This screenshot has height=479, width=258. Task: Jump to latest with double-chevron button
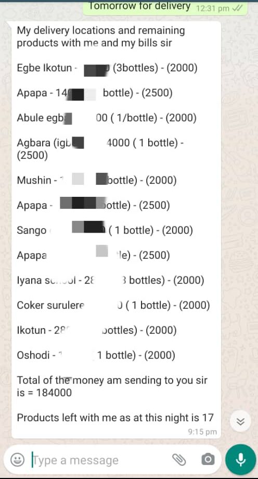point(241,422)
